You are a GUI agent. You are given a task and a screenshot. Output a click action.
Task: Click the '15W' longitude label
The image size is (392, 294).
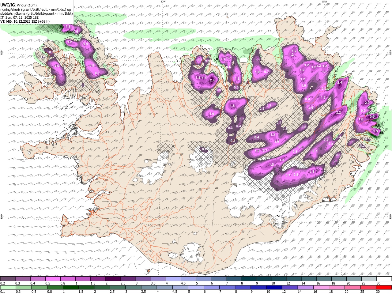[324, 2]
